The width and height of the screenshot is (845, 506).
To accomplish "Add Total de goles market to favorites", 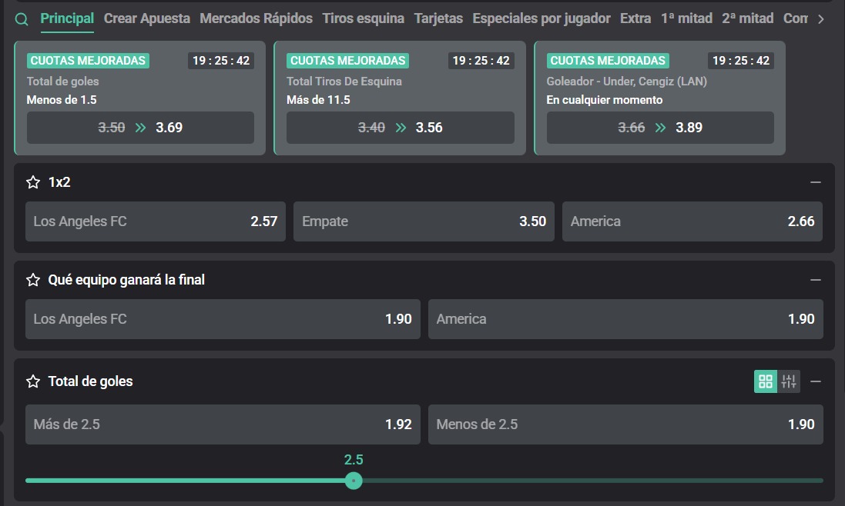I will (x=33, y=381).
